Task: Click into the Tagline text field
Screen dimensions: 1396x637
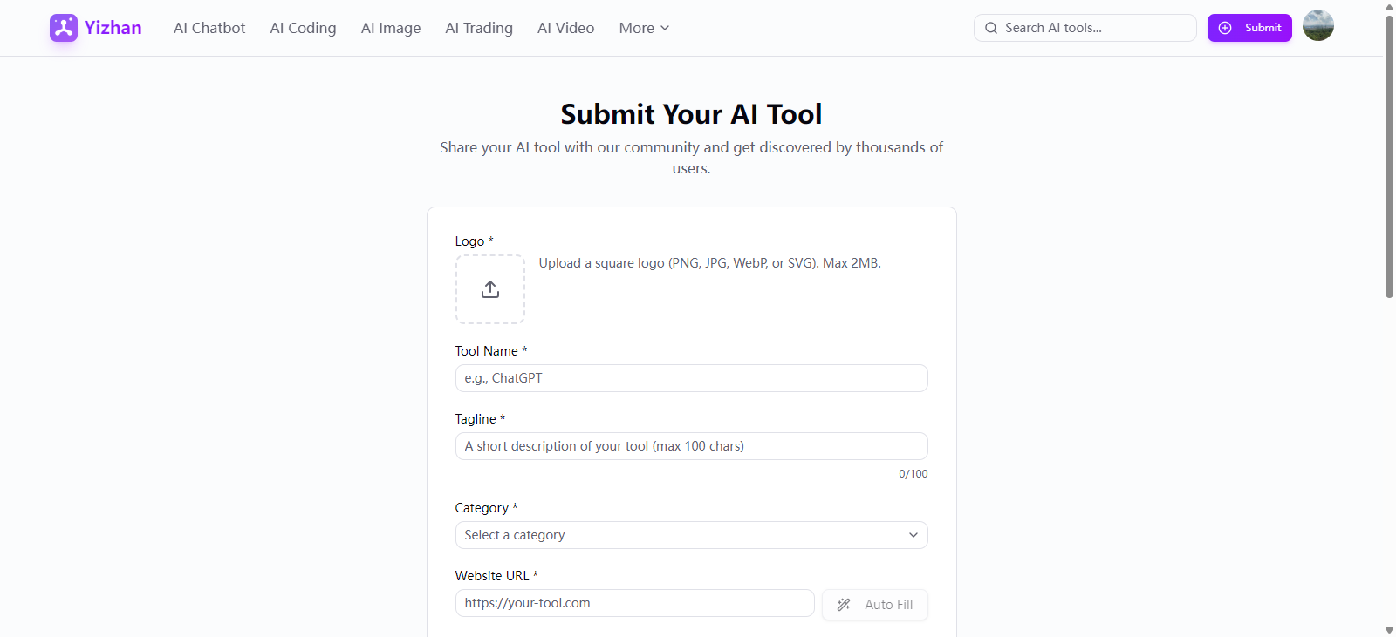Action: click(691, 446)
